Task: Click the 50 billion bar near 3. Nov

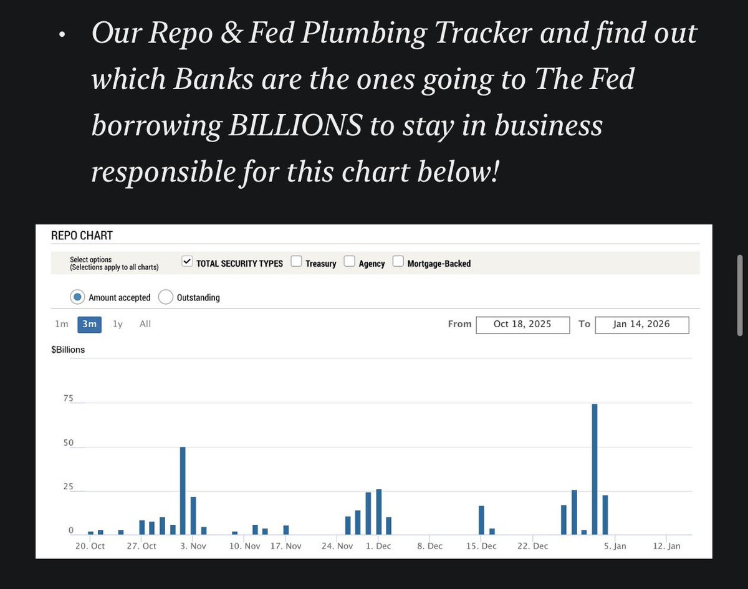Action: pyautogui.click(x=183, y=491)
